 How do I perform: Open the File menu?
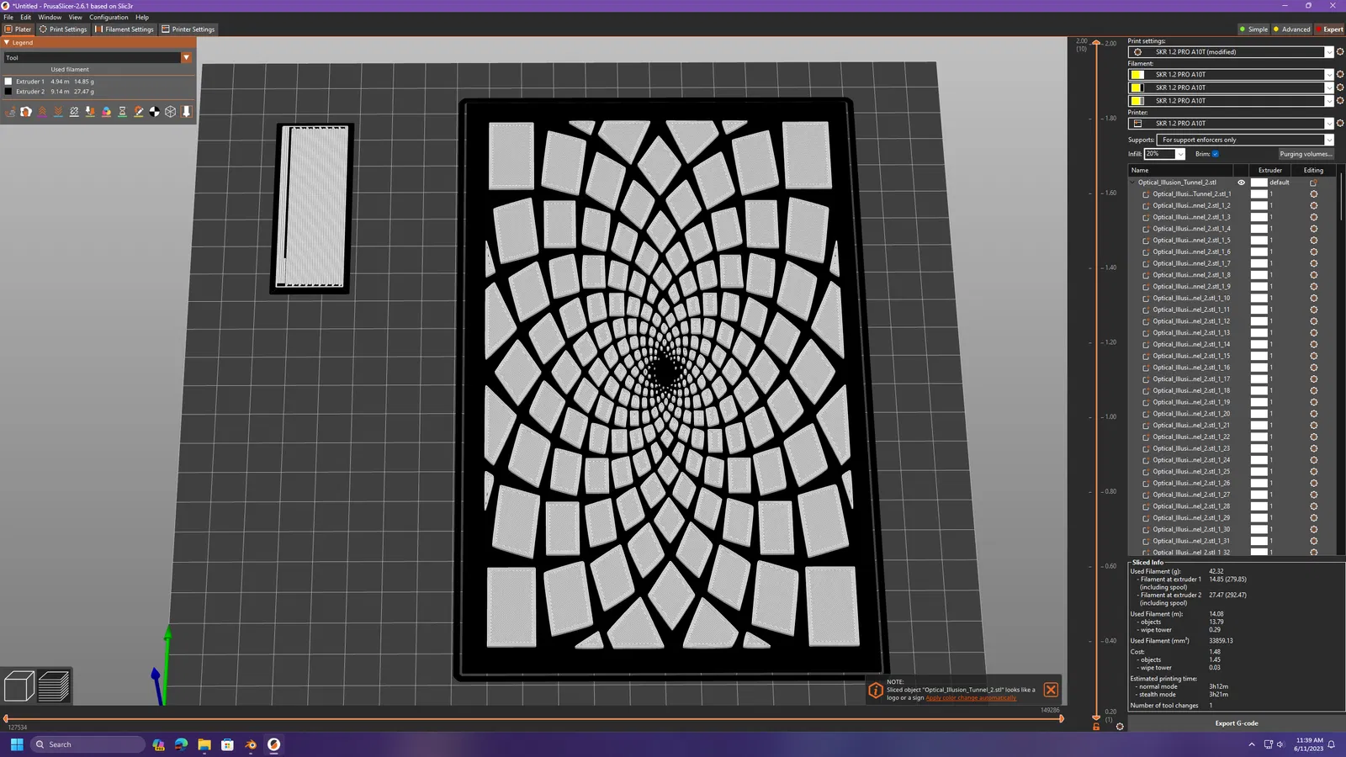[x=8, y=17]
